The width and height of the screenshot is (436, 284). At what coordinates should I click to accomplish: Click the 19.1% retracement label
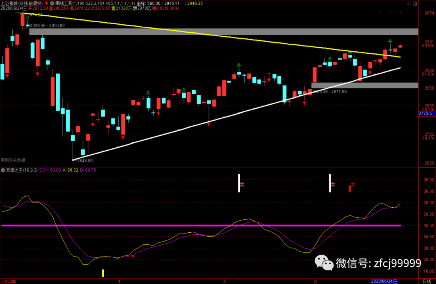(428, 138)
